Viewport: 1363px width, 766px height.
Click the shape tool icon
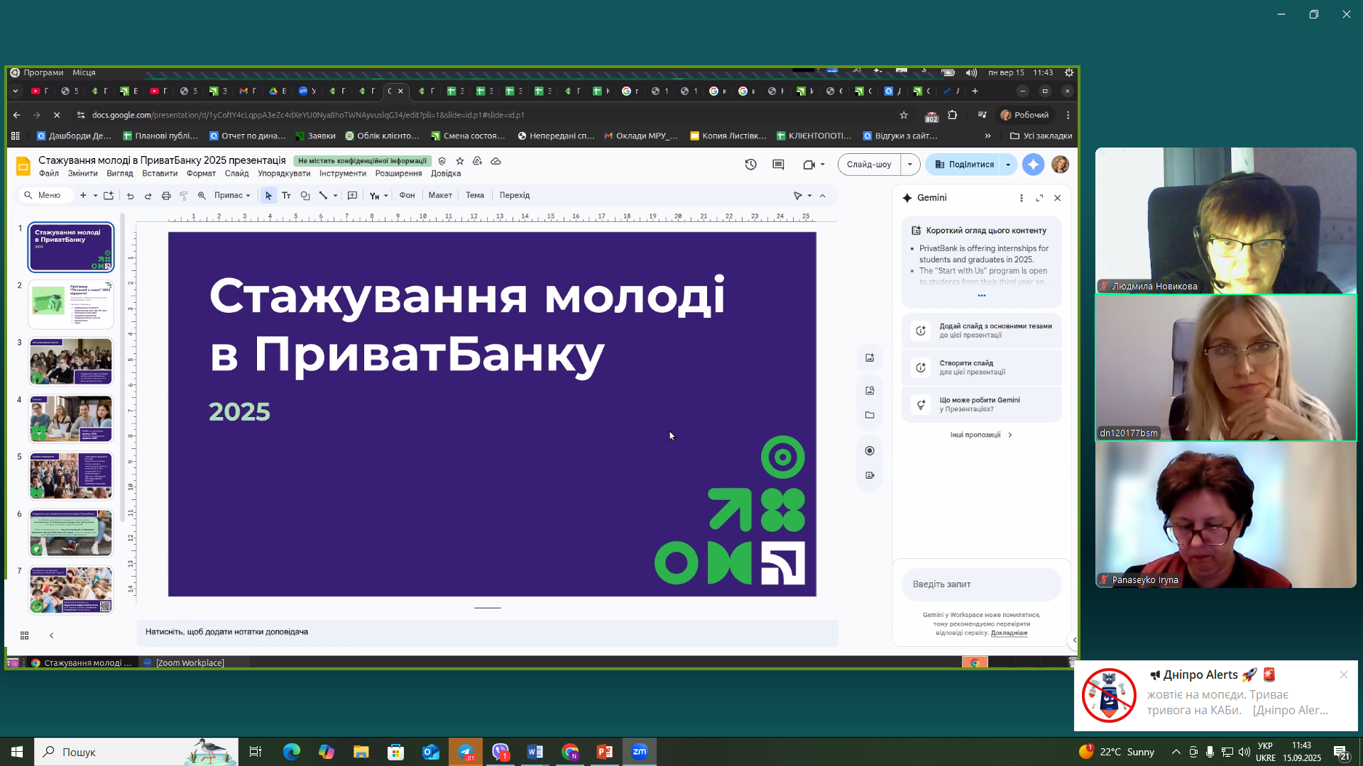305,196
